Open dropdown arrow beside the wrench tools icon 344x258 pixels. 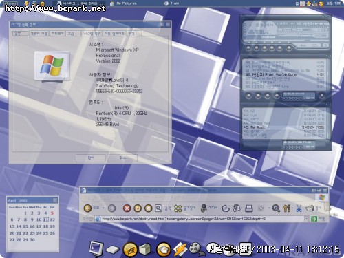tap(292, 208)
